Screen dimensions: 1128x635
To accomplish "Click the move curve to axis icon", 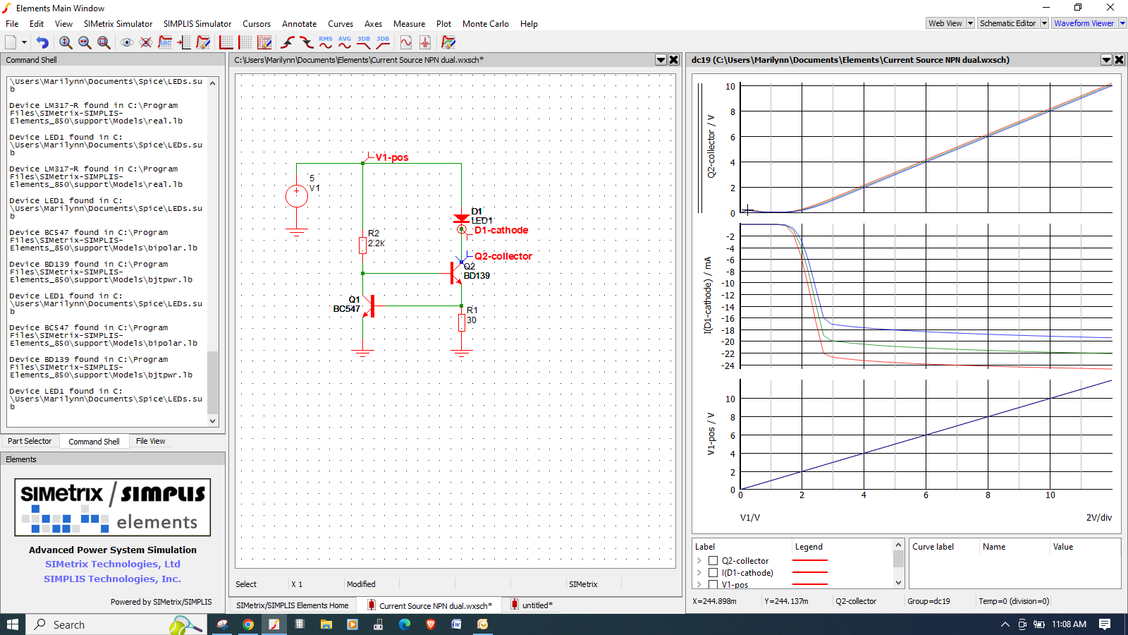I will (184, 42).
